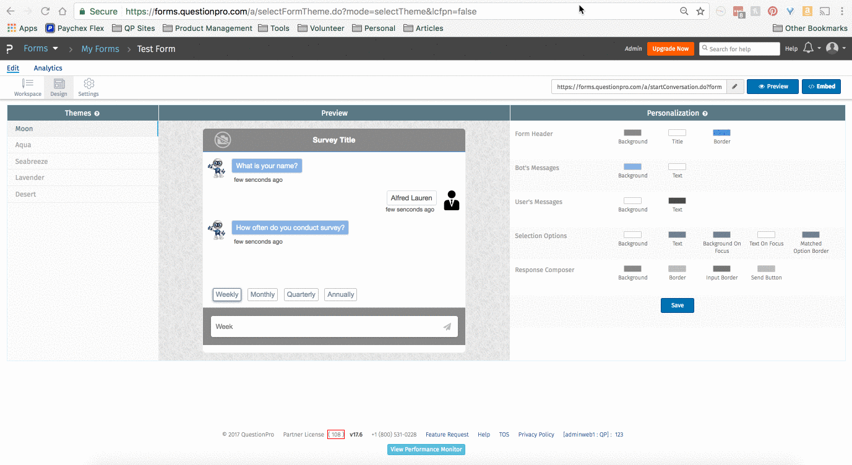
Task: Click the zoom magnifier icon in address bar
Action: tap(684, 11)
